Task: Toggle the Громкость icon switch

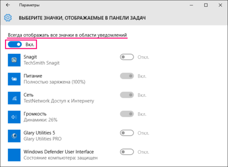Action: coord(127,114)
